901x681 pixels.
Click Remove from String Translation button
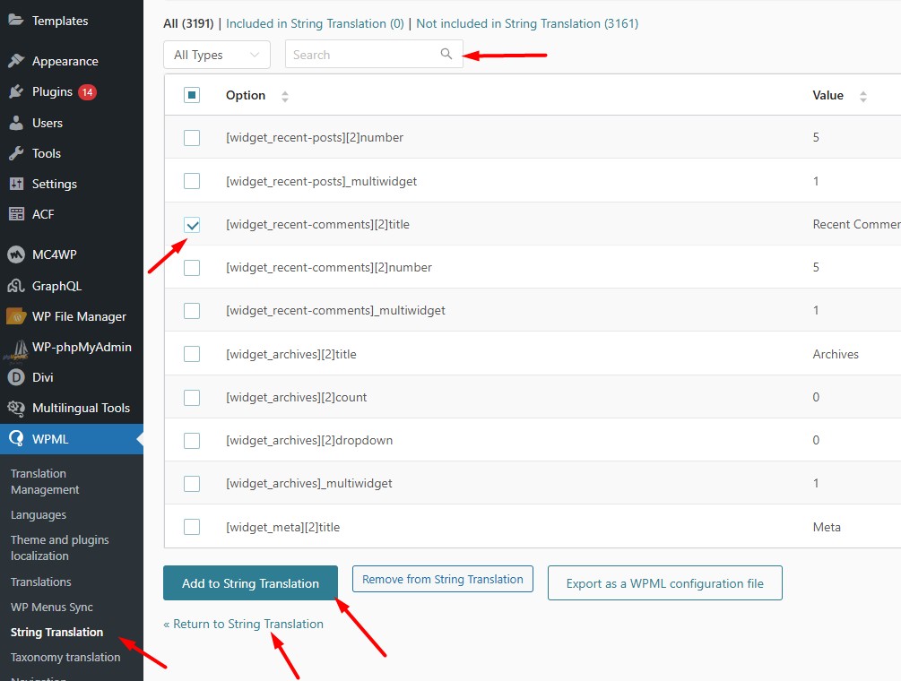tap(443, 579)
